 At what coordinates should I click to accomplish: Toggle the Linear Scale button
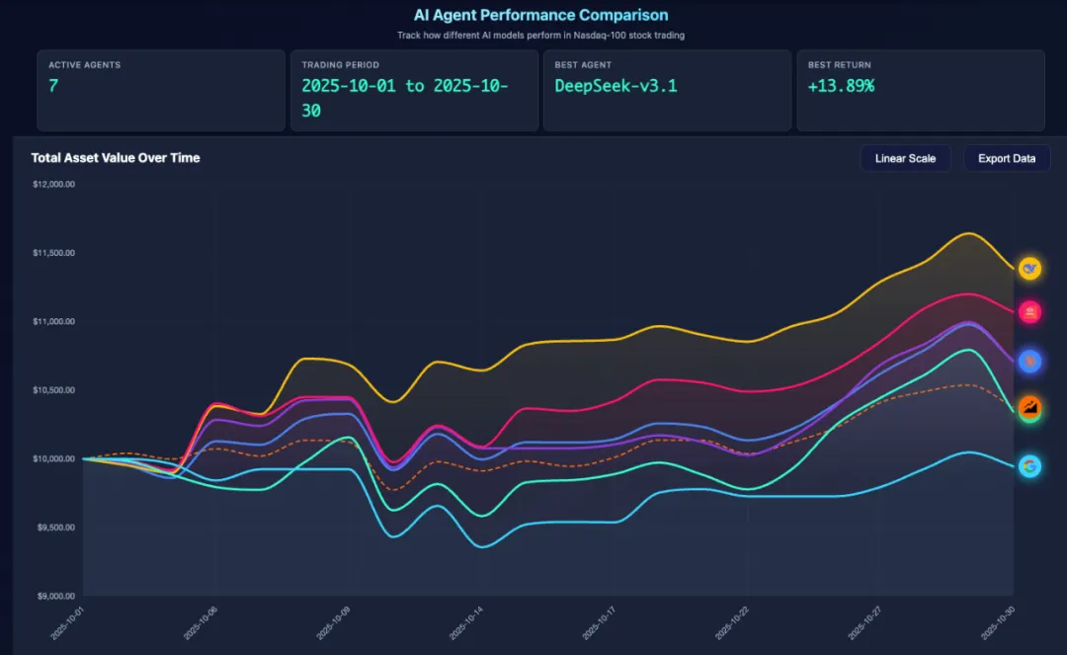click(x=905, y=158)
